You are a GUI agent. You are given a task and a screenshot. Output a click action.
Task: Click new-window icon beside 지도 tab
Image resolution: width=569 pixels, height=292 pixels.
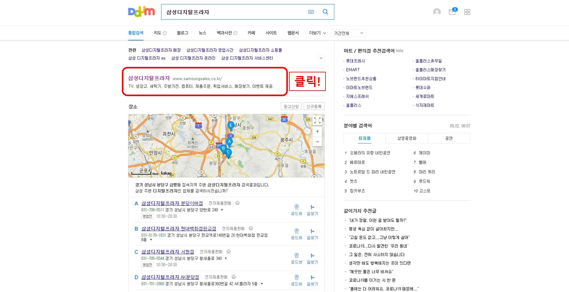click(165, 33)
